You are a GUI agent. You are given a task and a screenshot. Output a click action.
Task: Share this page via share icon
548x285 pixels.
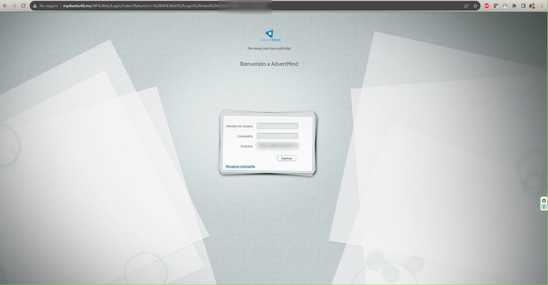[466, 6]
